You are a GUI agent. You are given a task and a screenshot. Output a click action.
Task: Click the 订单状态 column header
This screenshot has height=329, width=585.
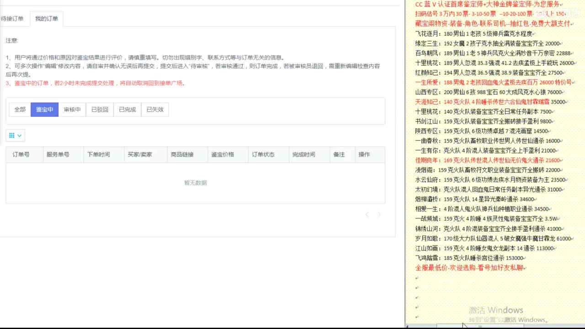[x=267, y=154]
